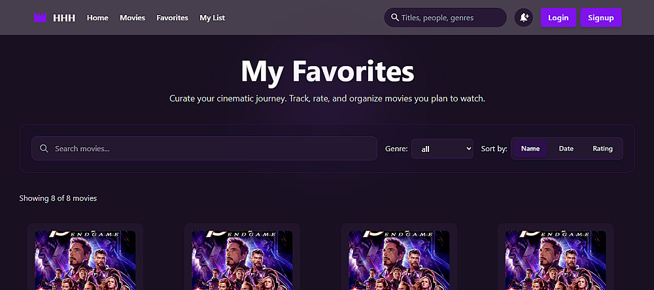Click the 'Showing 8 of 8 movies' text

(x=58, y=198)
